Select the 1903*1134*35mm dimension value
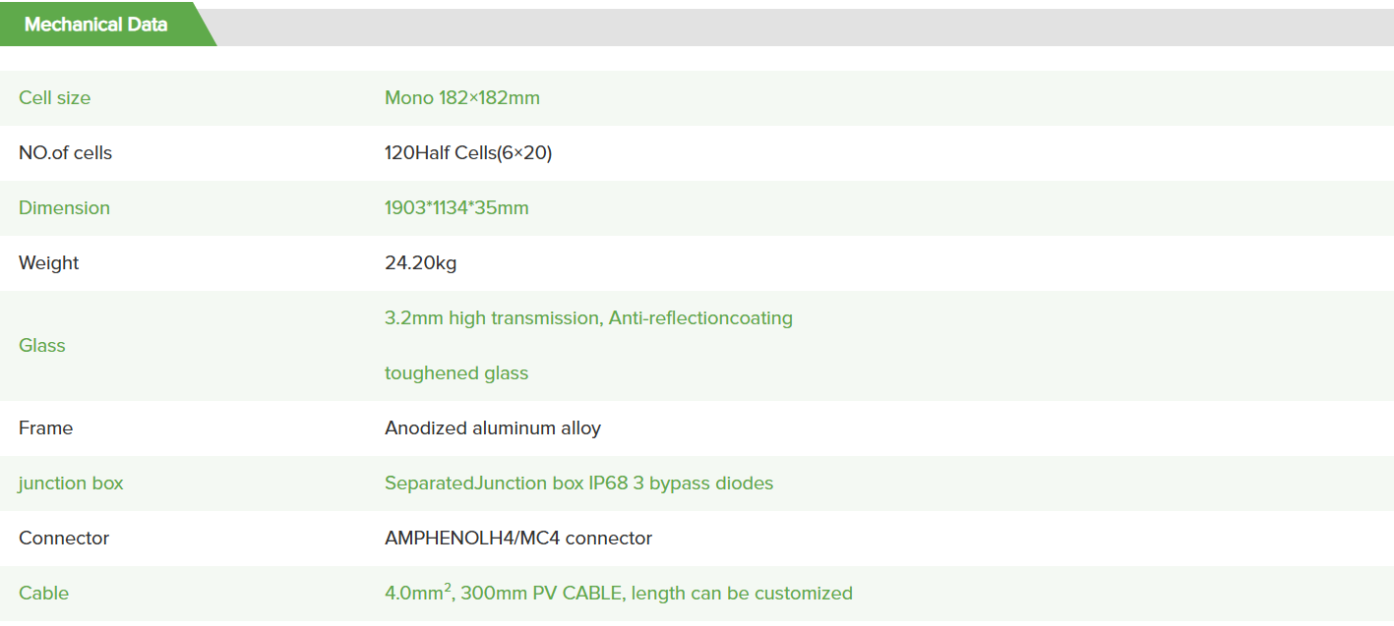The width and height of the screenshot is (1394, 626). (x=456, y=208)
